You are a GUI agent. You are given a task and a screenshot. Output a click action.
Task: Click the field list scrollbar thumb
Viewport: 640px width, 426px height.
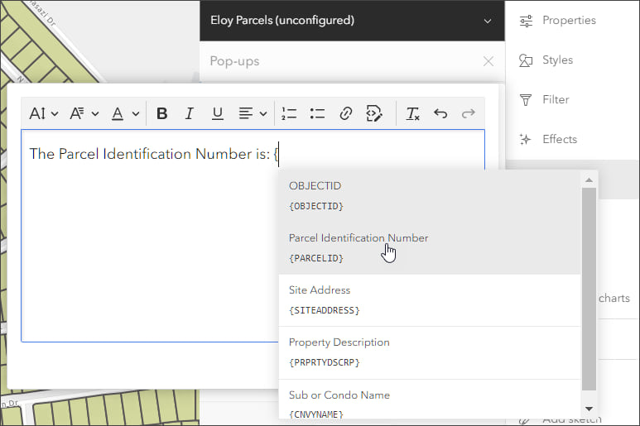(589, 289)
